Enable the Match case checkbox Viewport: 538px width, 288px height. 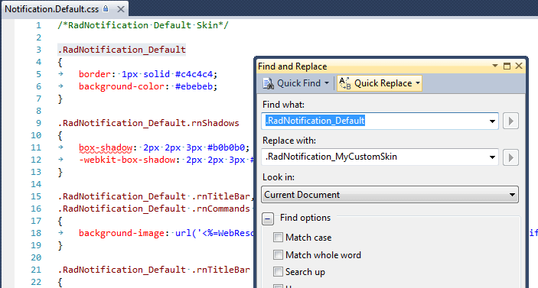pyautogui.click(x=278, y=237)
